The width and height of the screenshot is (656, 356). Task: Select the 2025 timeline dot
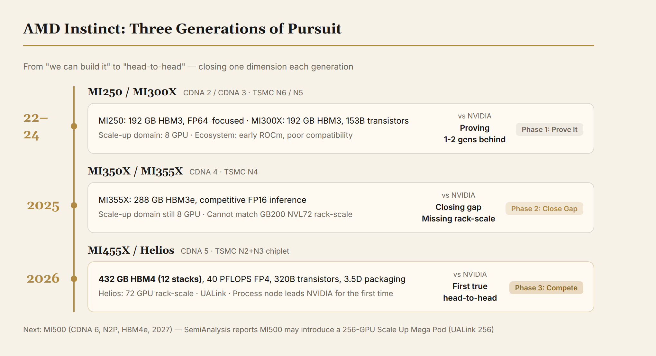(74, 205)
